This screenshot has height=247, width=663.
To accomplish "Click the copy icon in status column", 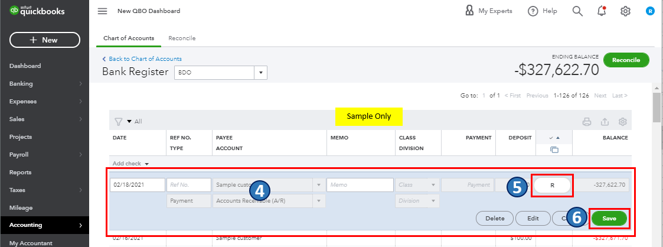I will click(554, 150).
